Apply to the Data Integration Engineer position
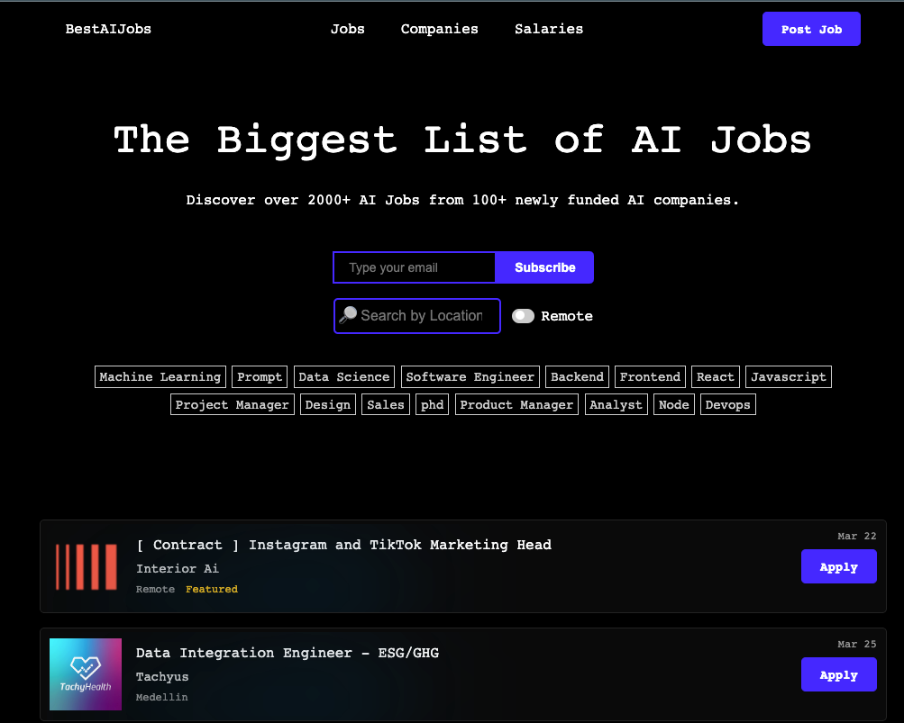This screenshot has width=904, height=723. tap(838, 674)
